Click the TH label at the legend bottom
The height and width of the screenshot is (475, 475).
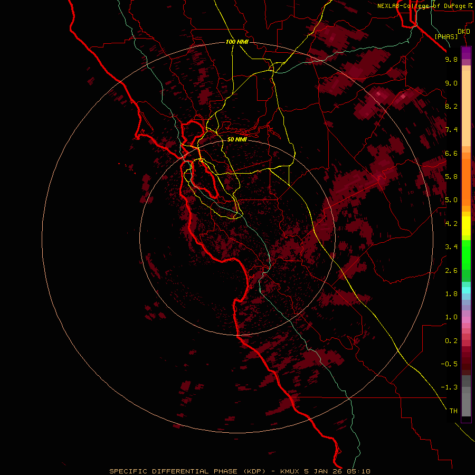453,411
